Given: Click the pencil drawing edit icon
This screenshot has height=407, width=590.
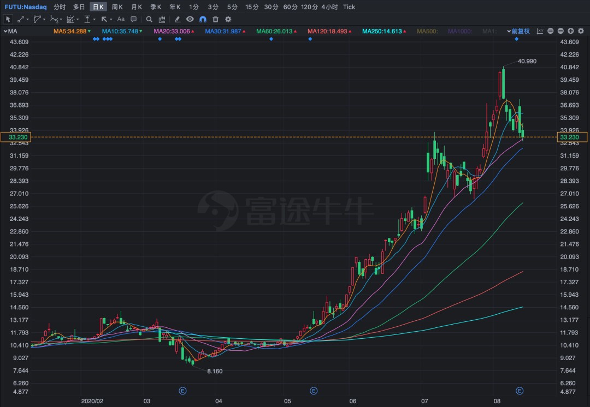Looking at the screenshot, I should 178,19.
